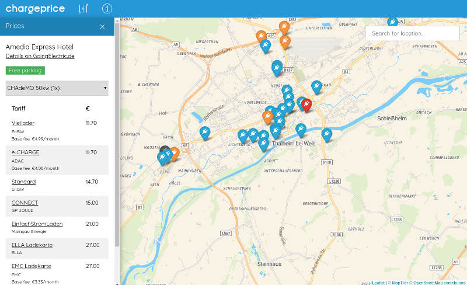
Task: Open the EinfachStromLaden tariff link
Action: click(x=37, y=224)
